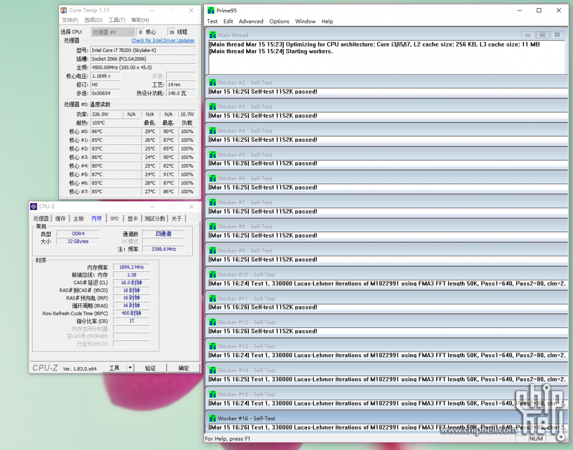Image resolution: width=573 pixels, height=450 pixels.
Task: Switch to CPU-Z 主板 tab
Action: coord(78,218)
